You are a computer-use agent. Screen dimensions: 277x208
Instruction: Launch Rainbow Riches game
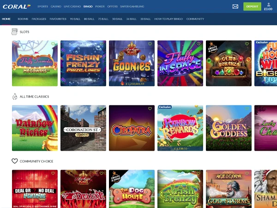[35, 128]
